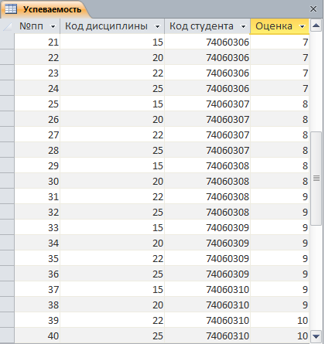Click Код студента cell in row 32
The height and width of the screenshot is (344, 325).
207,212
